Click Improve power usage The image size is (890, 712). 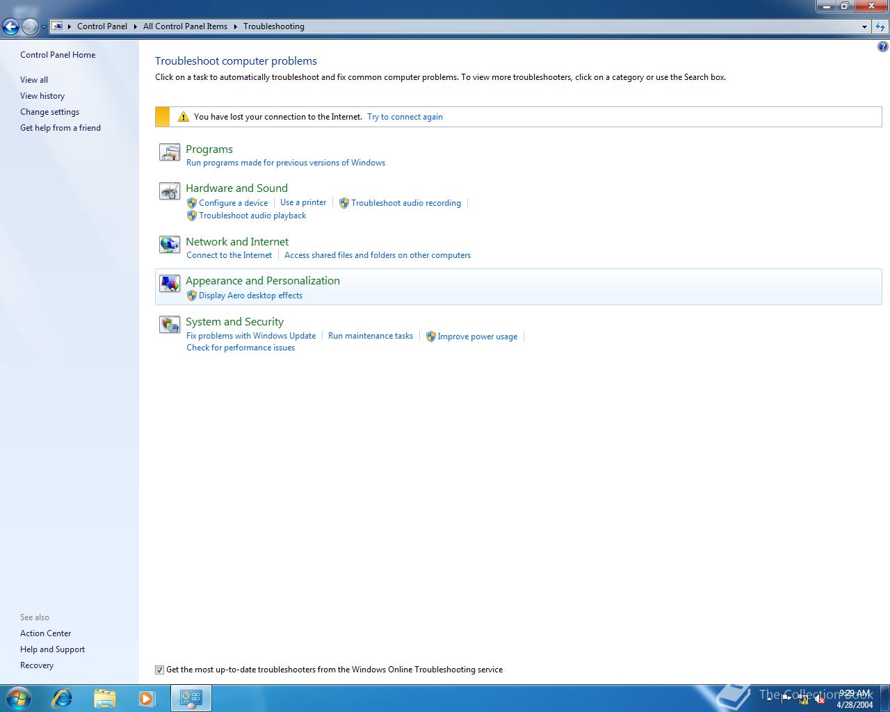point(477,337)
